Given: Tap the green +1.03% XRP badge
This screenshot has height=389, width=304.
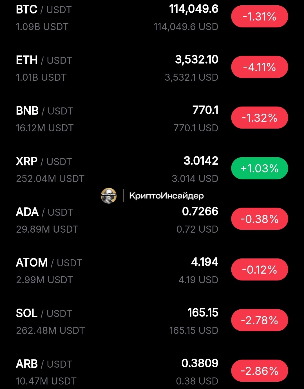Looking at the screenshot, I should tap(260, 168).
